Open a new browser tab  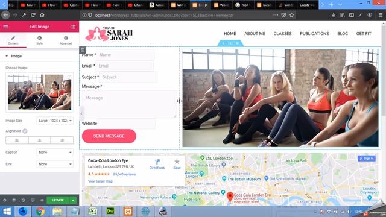pos(331,5)
